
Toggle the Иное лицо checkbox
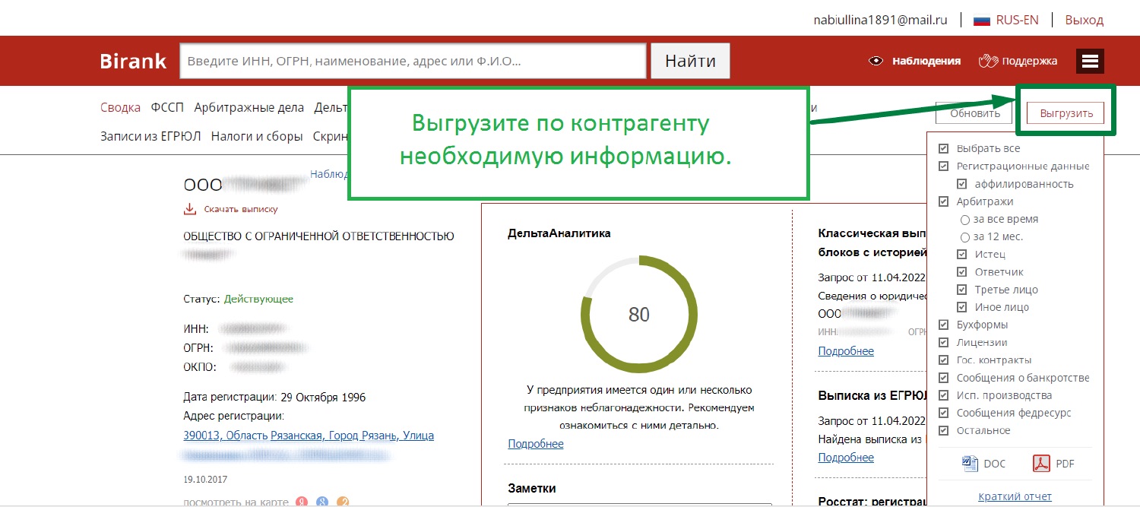[962, 307]
